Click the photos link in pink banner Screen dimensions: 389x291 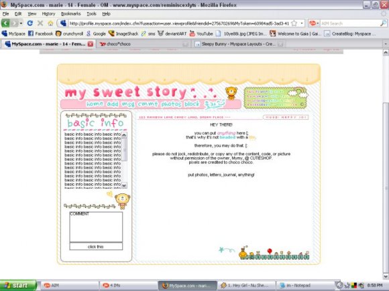[171, 104]
